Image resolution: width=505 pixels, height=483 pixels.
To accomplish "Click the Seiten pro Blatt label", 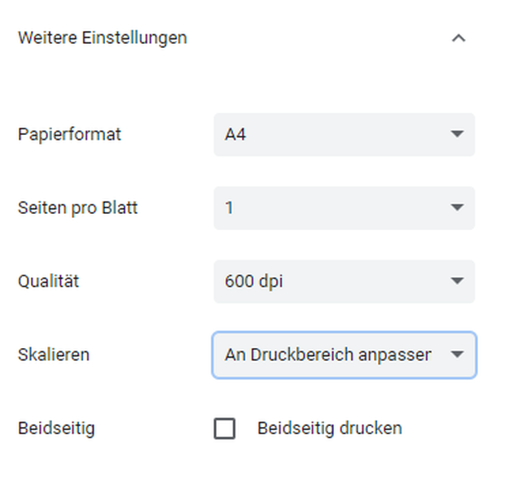I will coord(77,207).
